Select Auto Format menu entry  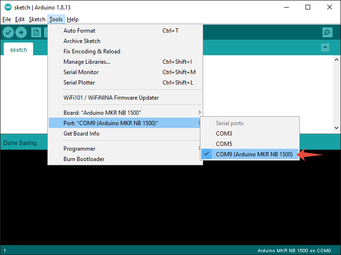click(79, 31)
